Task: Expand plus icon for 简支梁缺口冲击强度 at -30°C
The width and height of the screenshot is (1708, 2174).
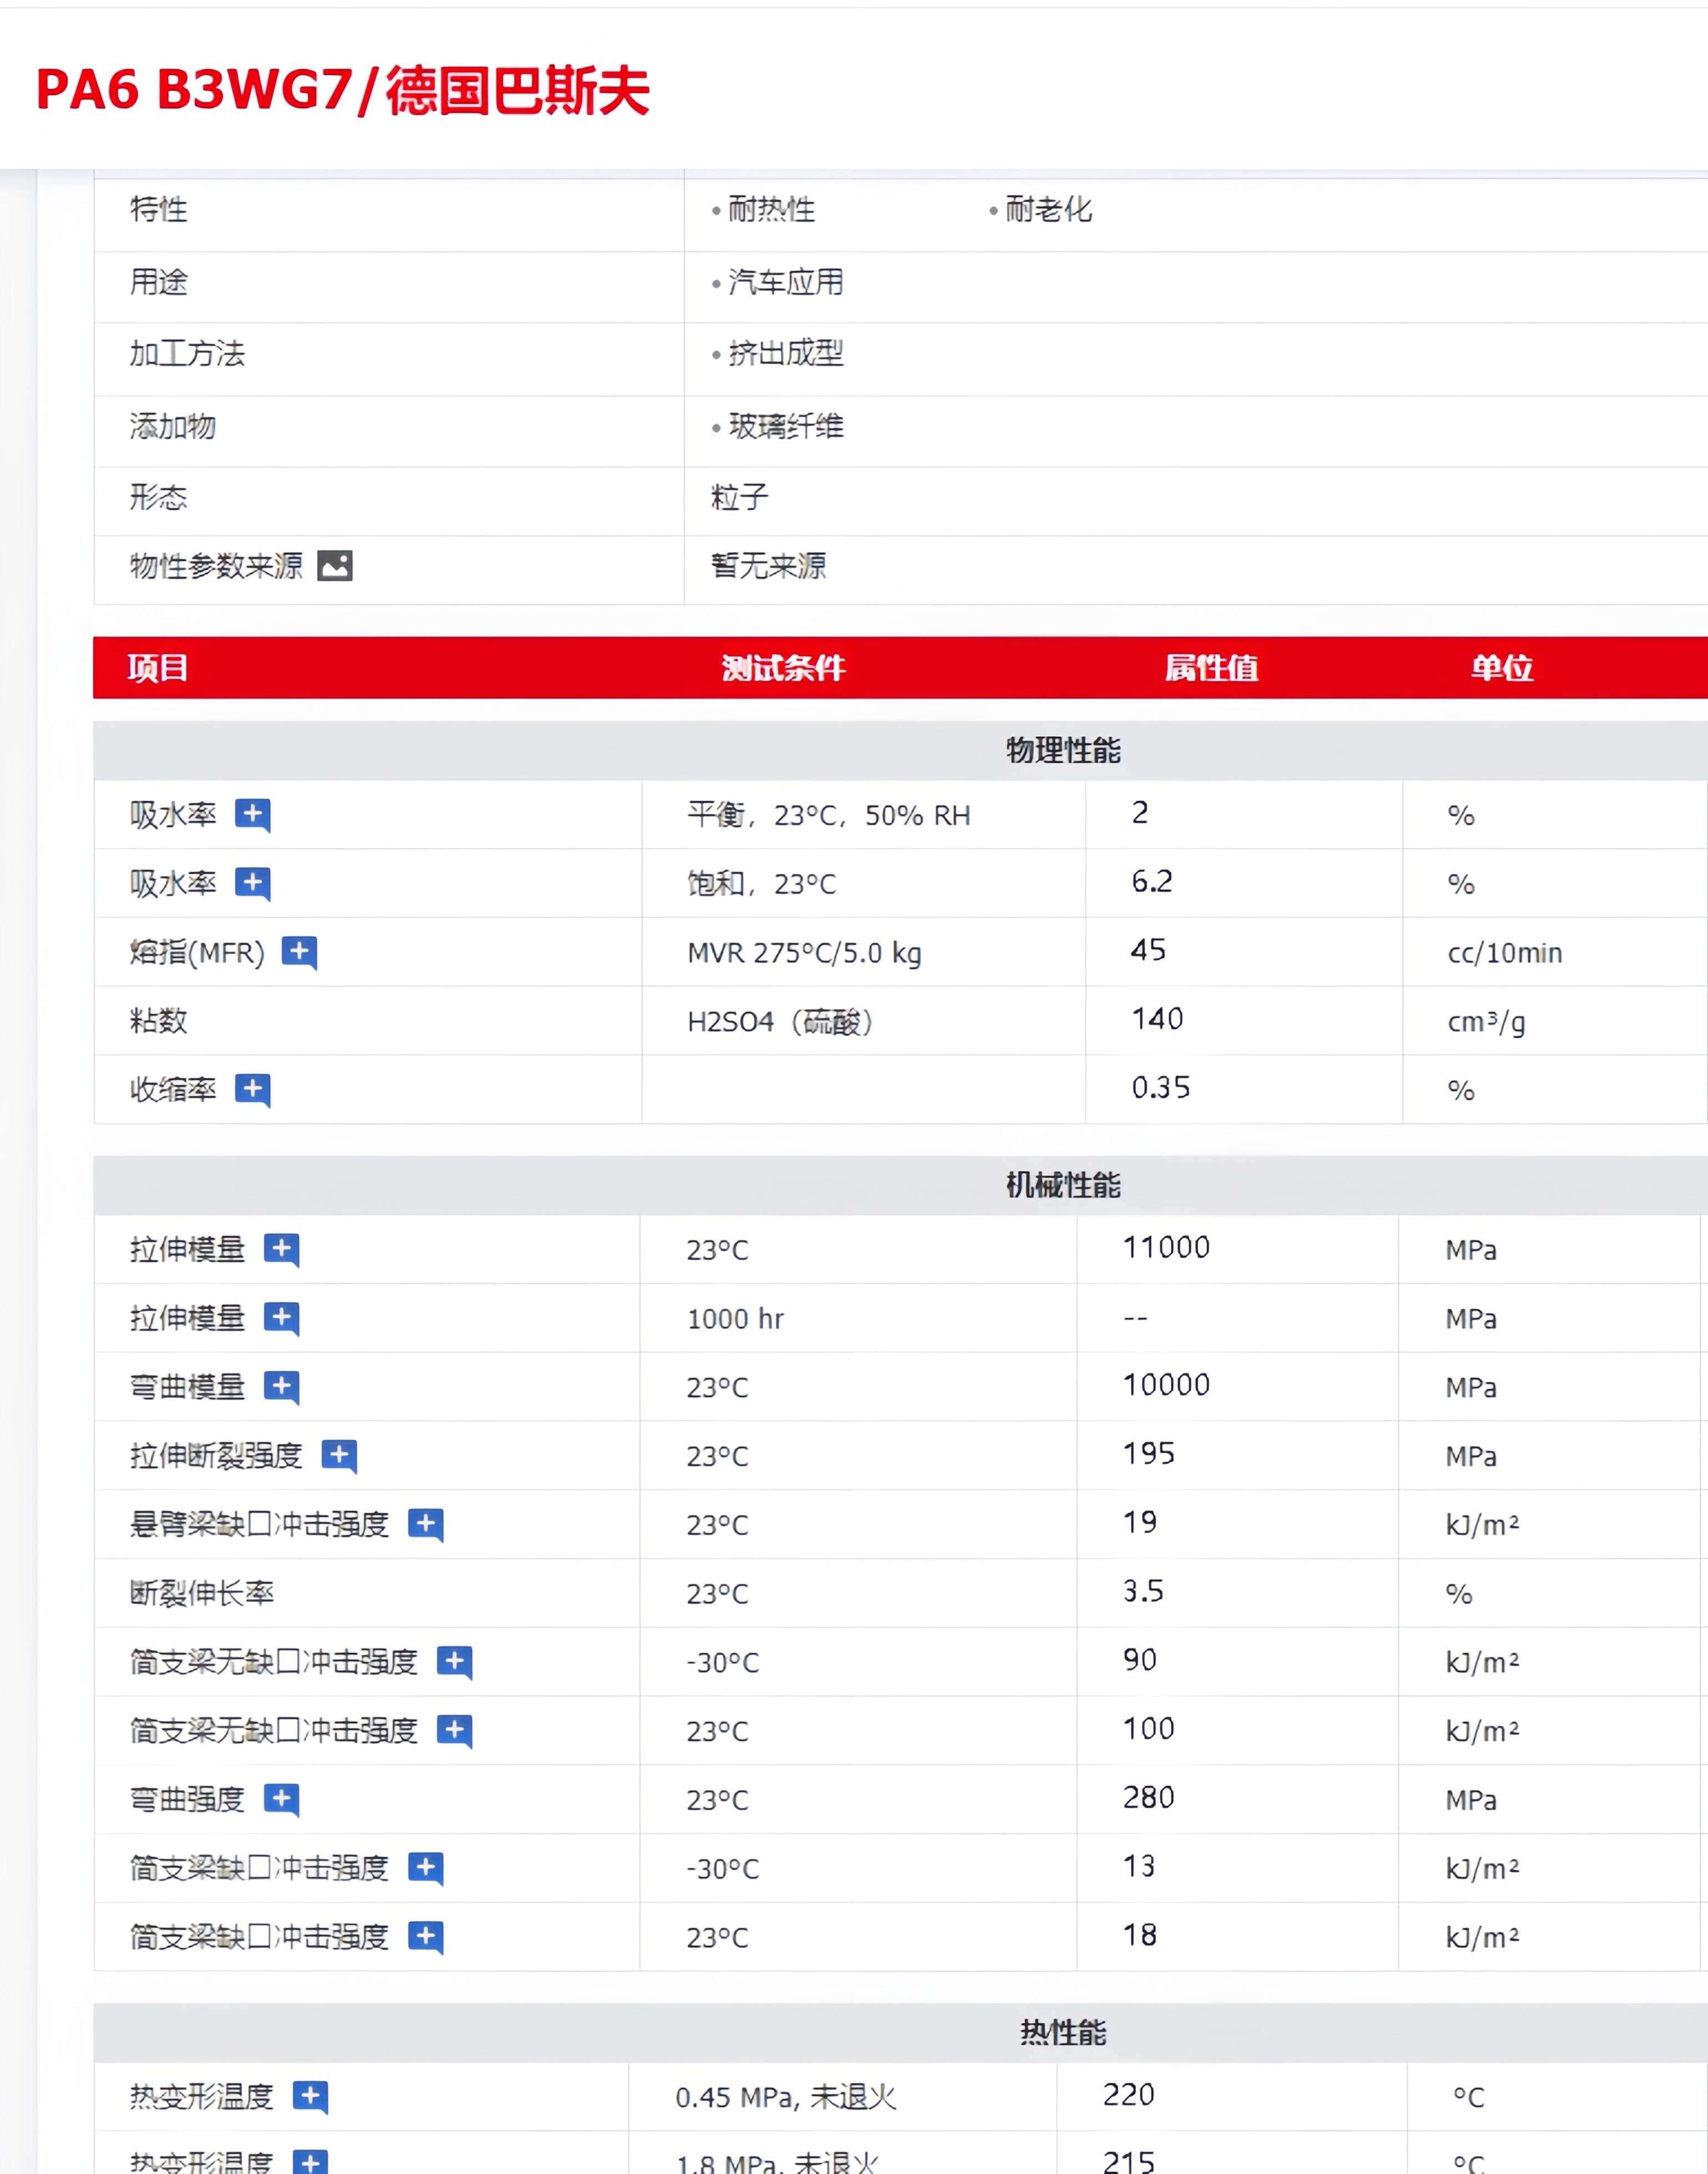Action: point(426,1868)
